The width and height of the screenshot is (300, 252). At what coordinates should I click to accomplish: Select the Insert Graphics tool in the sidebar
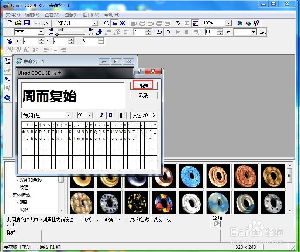7,79
